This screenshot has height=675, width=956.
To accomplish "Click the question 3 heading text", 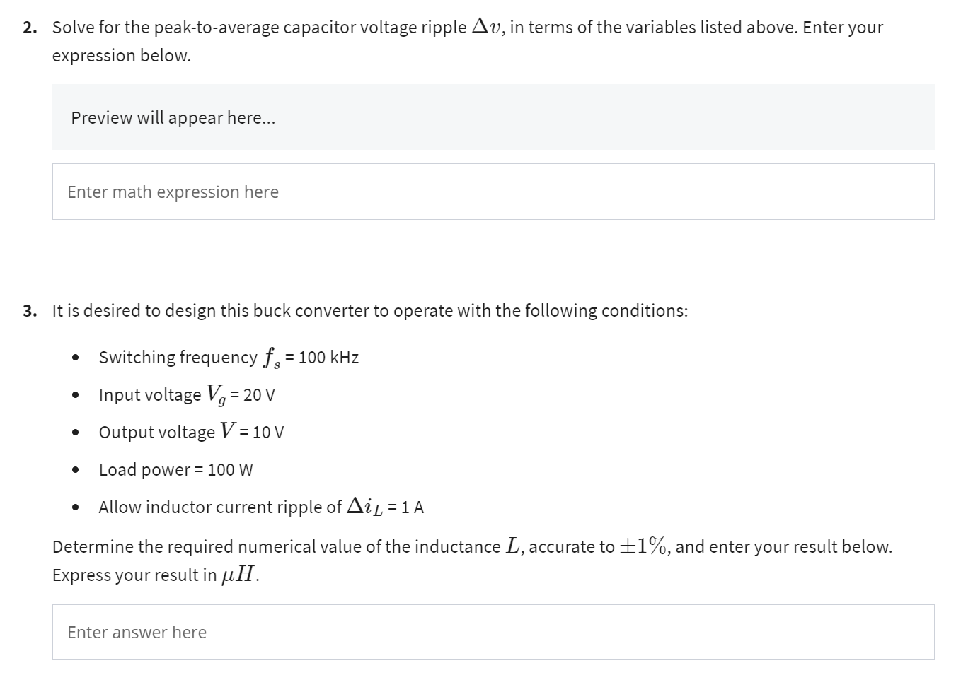I will coord(368,310).
